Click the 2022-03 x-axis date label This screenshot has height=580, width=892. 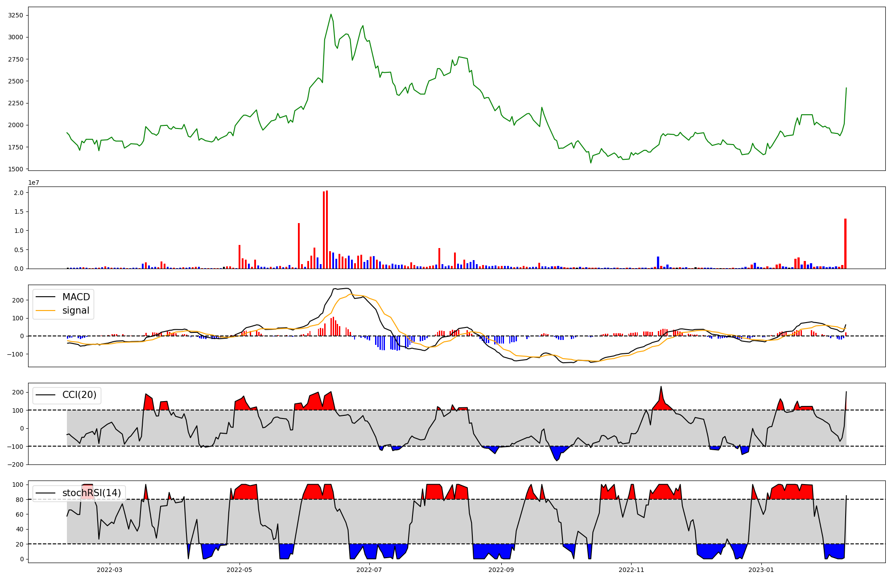[109, 570]
